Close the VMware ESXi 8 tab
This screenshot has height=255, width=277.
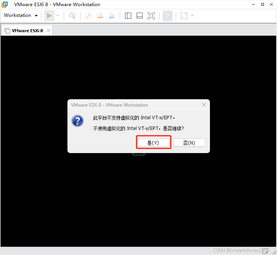[x=48, y=31]
